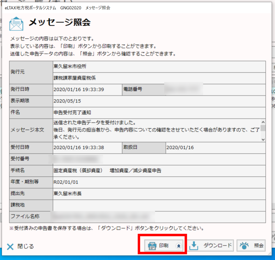The width and height of the screenshot is (275, 260).
Task: Click the printer icon on the 印刷 button
Action: pyautogui.click(x=152, y=246)
